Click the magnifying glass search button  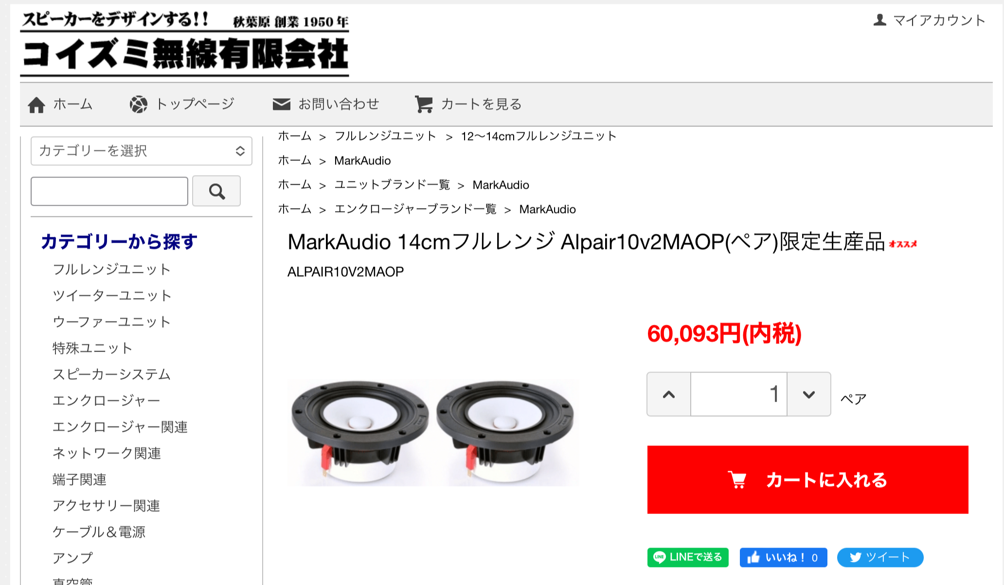point(216,191)
